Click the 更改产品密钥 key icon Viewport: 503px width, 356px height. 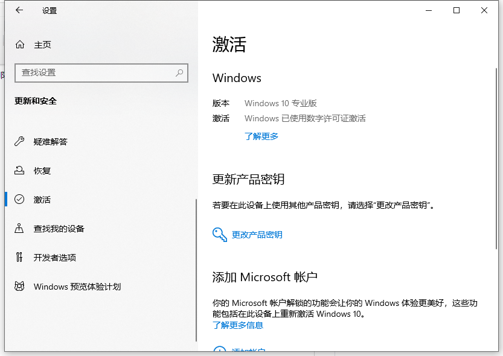pos(221,235)
